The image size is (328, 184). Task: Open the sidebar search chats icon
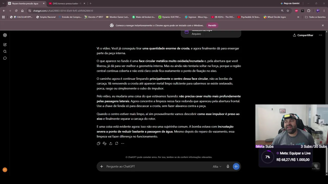pyautogui.click(x=5, y=51)
